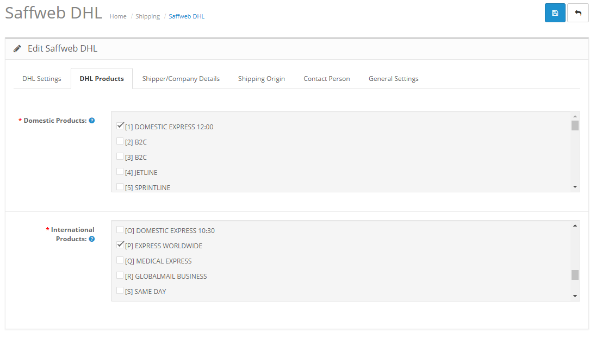Click the 'Domestic Products:' field label

coord(55,121)
